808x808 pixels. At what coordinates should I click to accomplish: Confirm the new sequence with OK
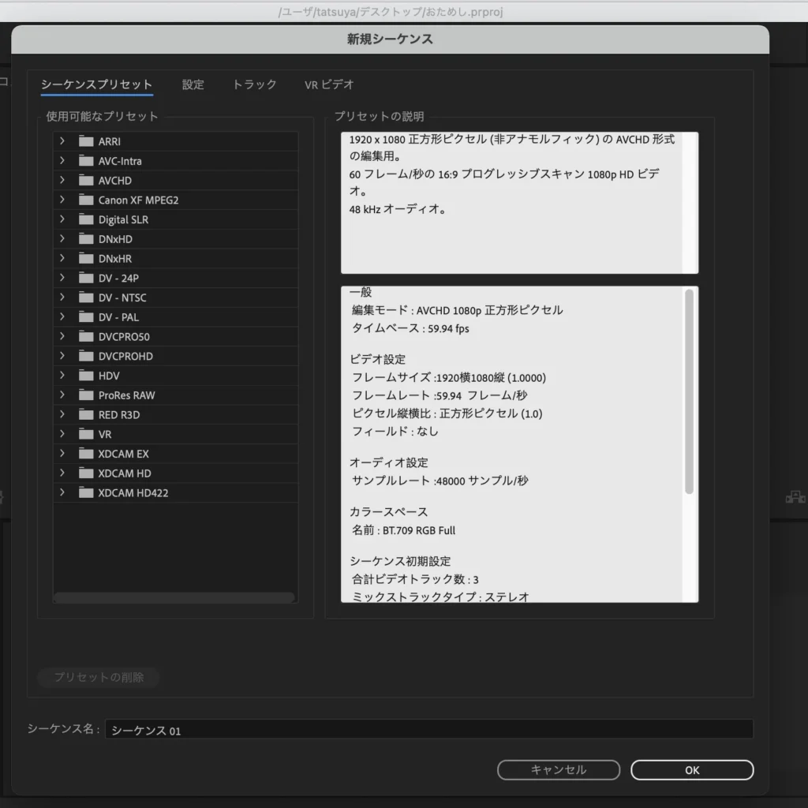point(692,770)
